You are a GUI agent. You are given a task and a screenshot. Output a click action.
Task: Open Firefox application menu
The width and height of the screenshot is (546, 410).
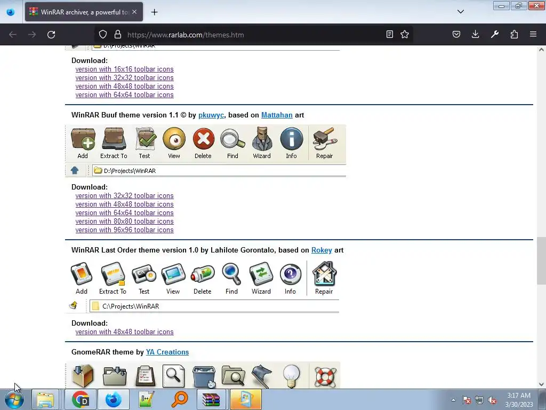pos(533,34)
